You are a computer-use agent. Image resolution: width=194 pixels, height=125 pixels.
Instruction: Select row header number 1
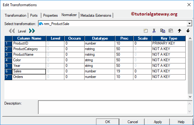pyautogui.click(x=8, y=44)
